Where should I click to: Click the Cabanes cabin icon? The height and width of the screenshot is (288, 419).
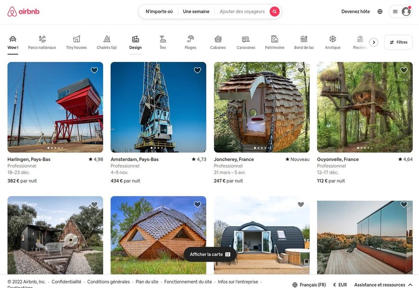coord(218,39)
